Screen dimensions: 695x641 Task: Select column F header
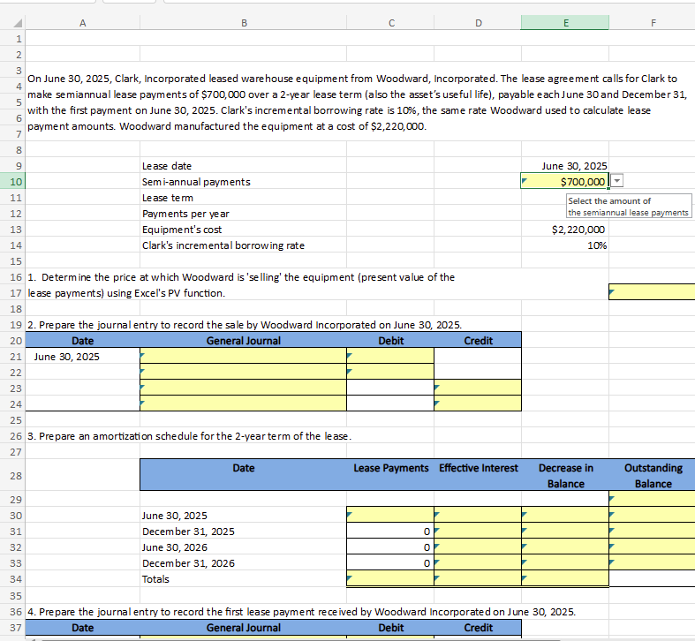[653, 23]
